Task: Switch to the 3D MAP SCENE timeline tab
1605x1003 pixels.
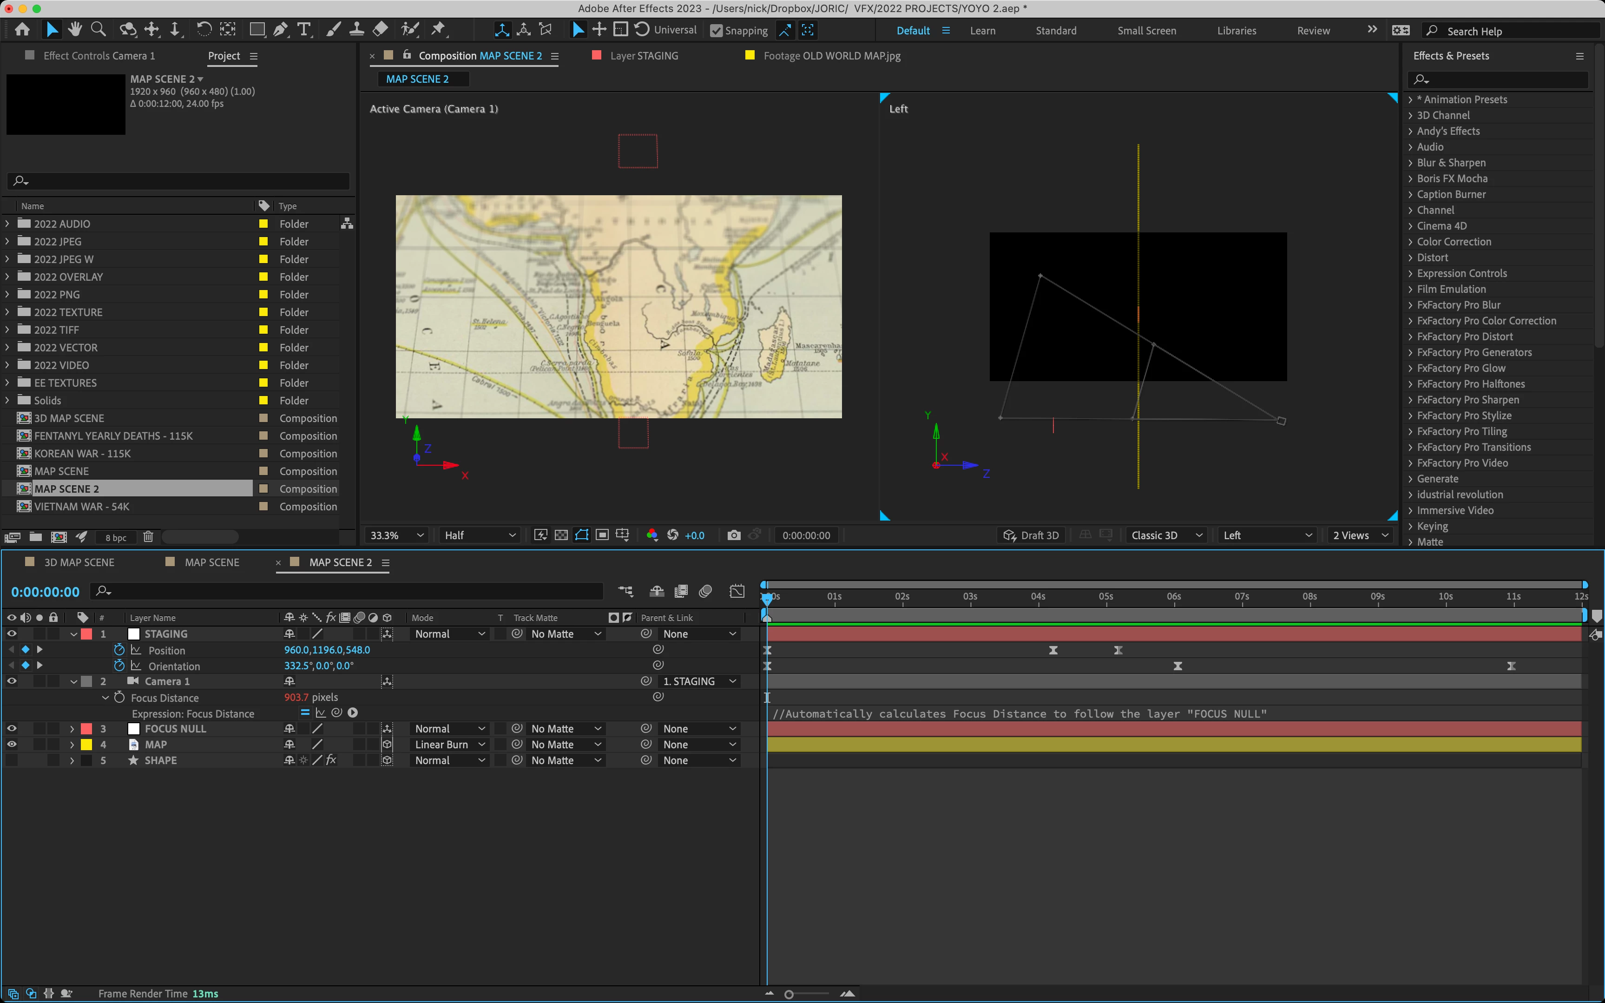Action: (x=79, y=562)
